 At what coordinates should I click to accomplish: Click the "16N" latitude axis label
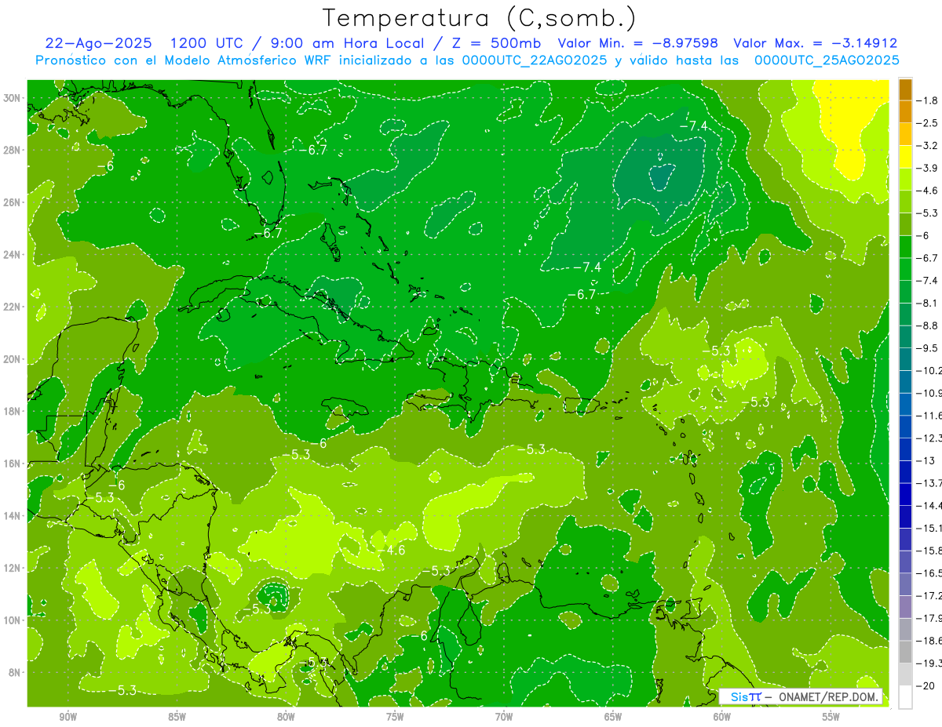[x=13, y=463]
